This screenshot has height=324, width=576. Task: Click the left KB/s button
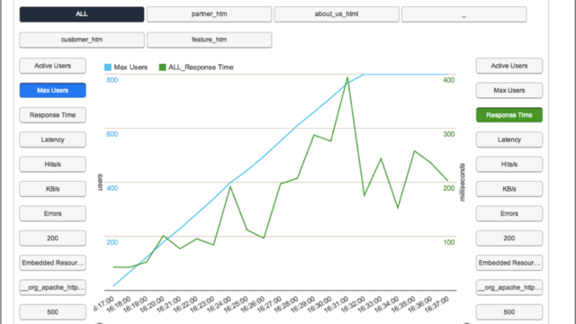tap(52, 189)
